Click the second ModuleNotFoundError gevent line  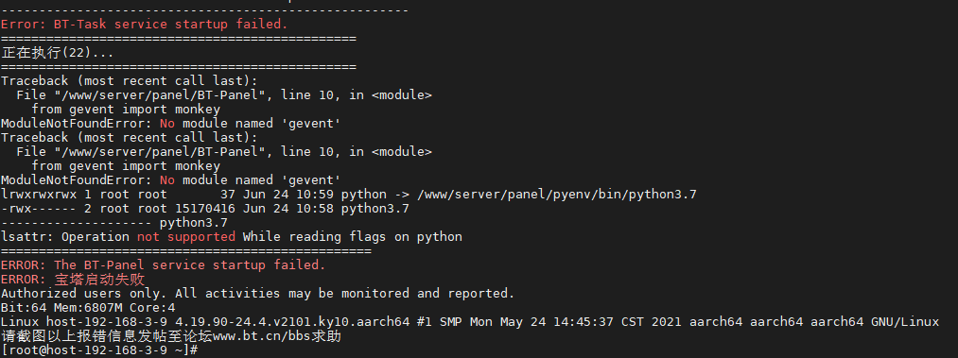pyautogui.click(x=170, y=179)
